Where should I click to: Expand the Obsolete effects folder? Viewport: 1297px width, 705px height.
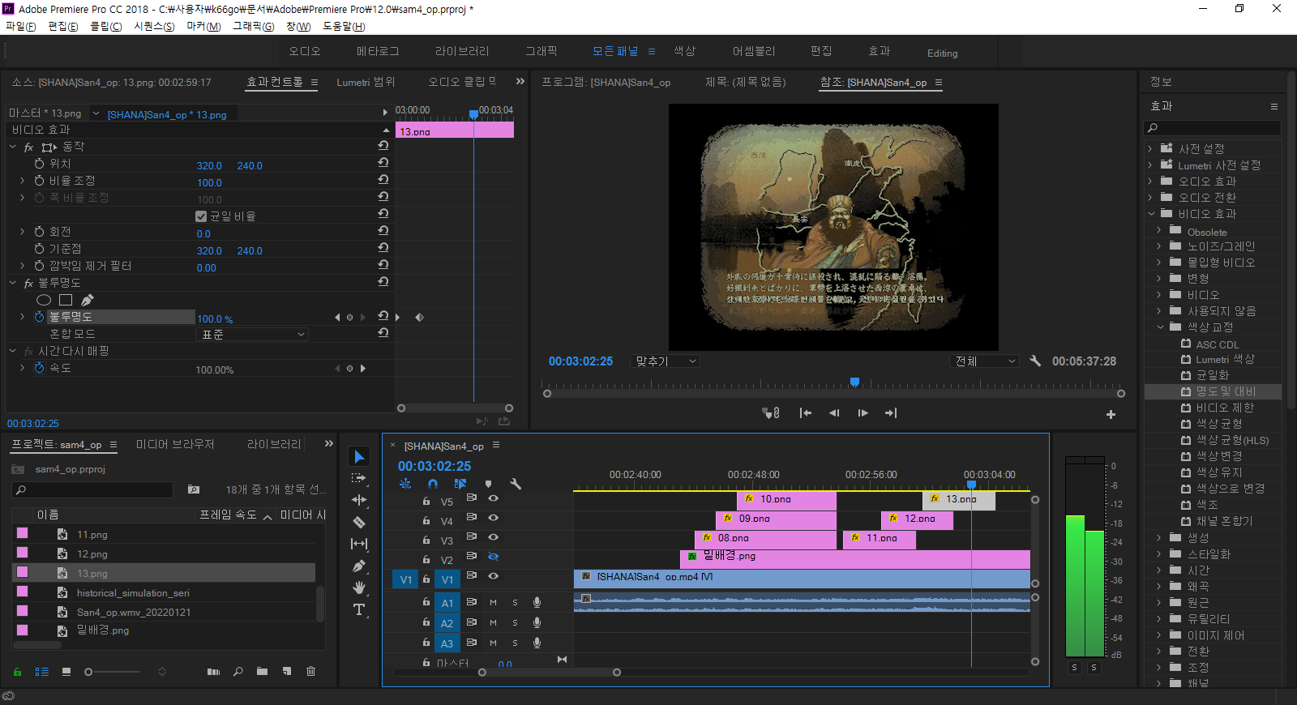pyautogui.click(x=1159, y=230)
